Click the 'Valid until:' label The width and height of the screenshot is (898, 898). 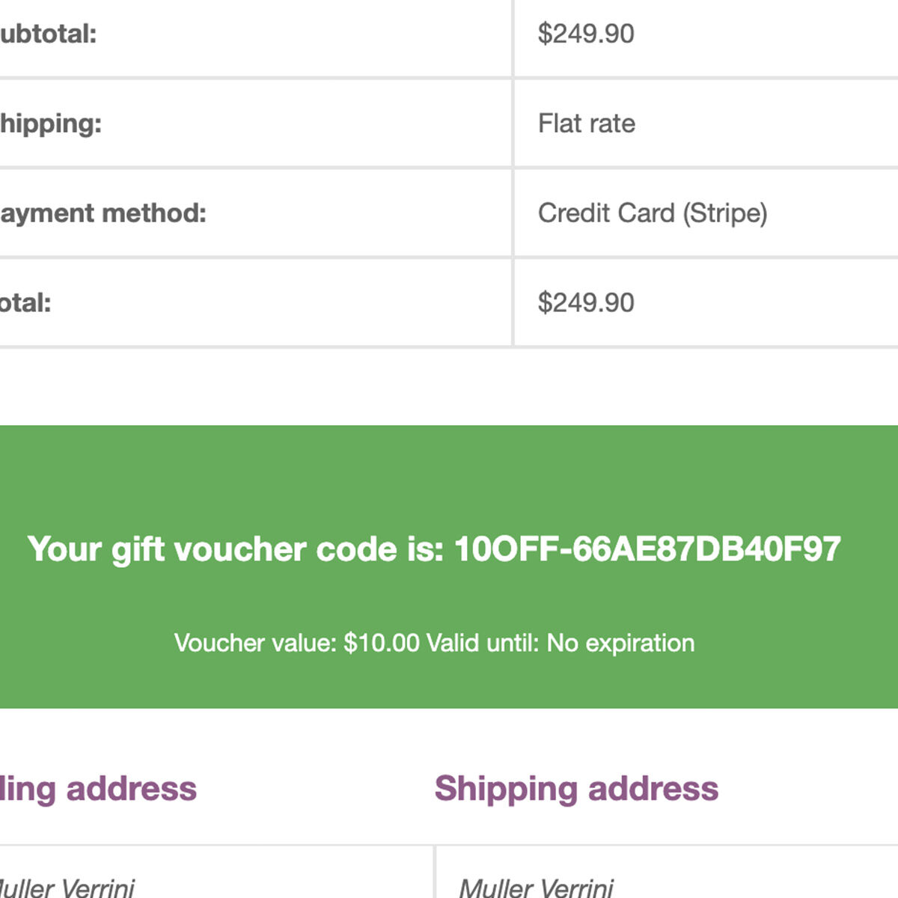483,643
